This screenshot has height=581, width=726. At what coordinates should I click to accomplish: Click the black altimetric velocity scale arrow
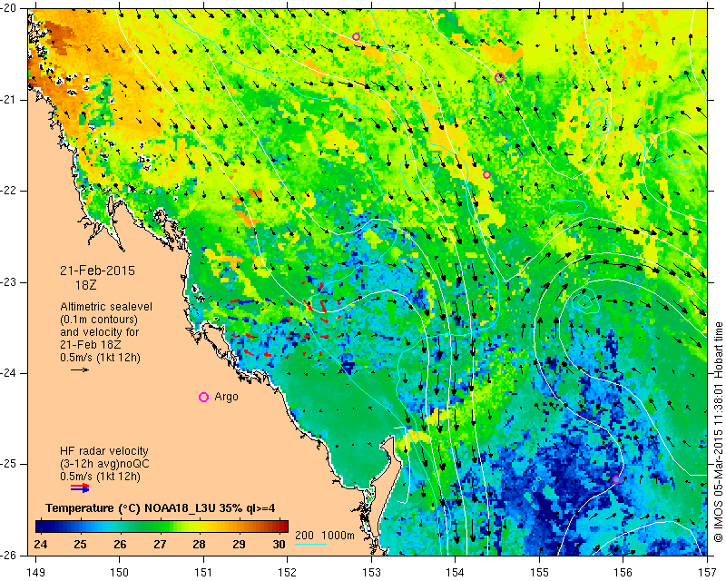click(x=80, y=369)
